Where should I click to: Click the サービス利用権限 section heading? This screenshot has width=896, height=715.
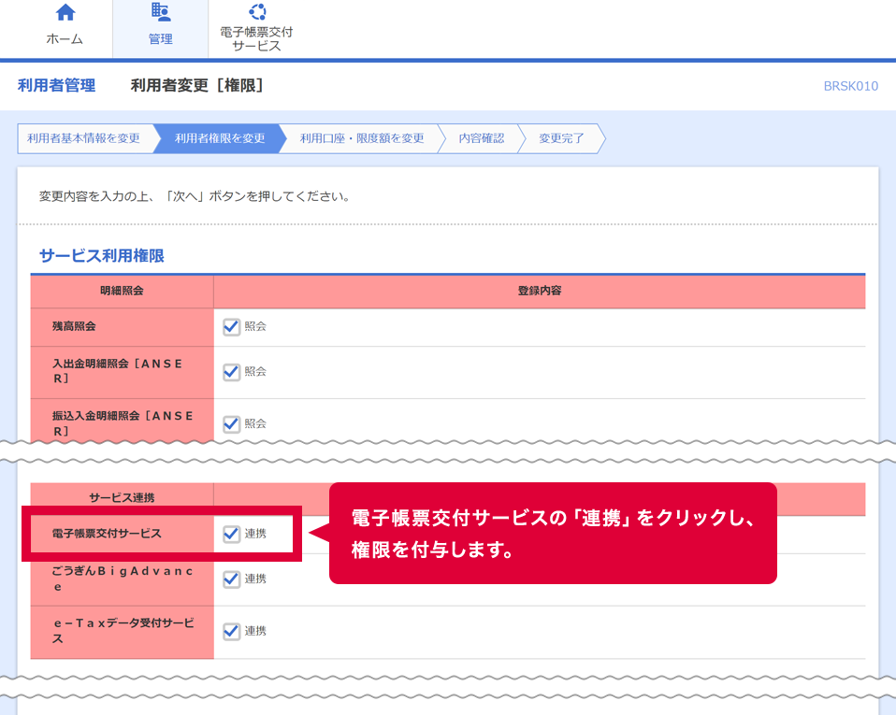[102, 255]
